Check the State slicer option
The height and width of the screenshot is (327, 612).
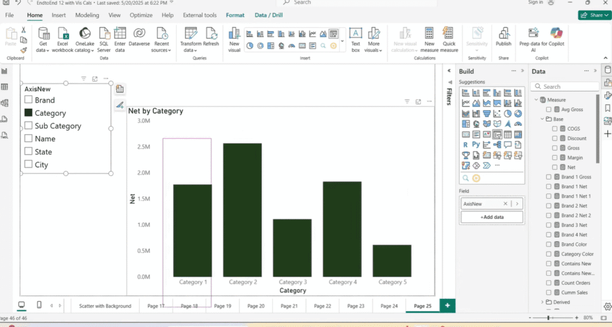(x=28, y=152)
